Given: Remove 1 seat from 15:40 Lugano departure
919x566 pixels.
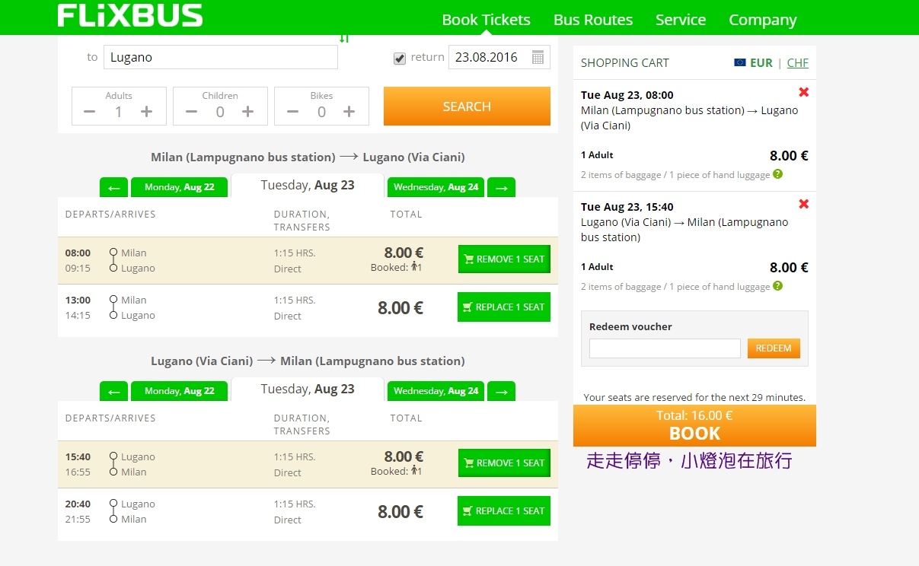Looking at the screenshot, I should pos(504,463).
